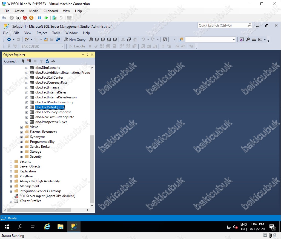Click the red VM Shut Down icon

[25, 18]
